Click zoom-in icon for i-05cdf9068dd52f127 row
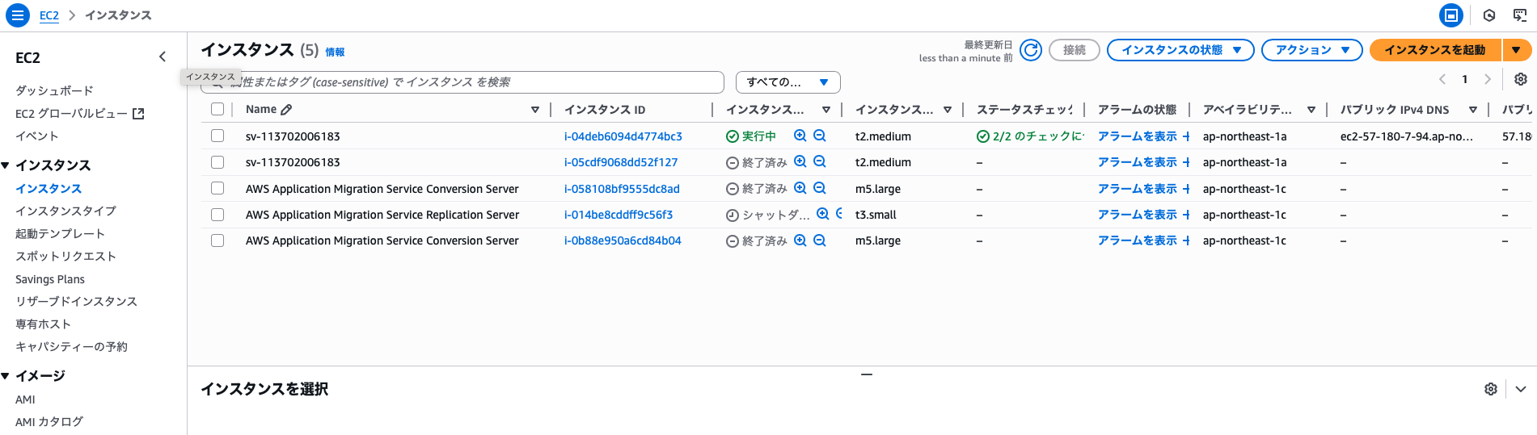Image resolution: width=1537 pixels, height=435 pixels. click(800, 161)
